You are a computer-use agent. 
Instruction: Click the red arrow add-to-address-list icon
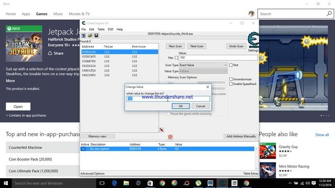click(162, 130)
